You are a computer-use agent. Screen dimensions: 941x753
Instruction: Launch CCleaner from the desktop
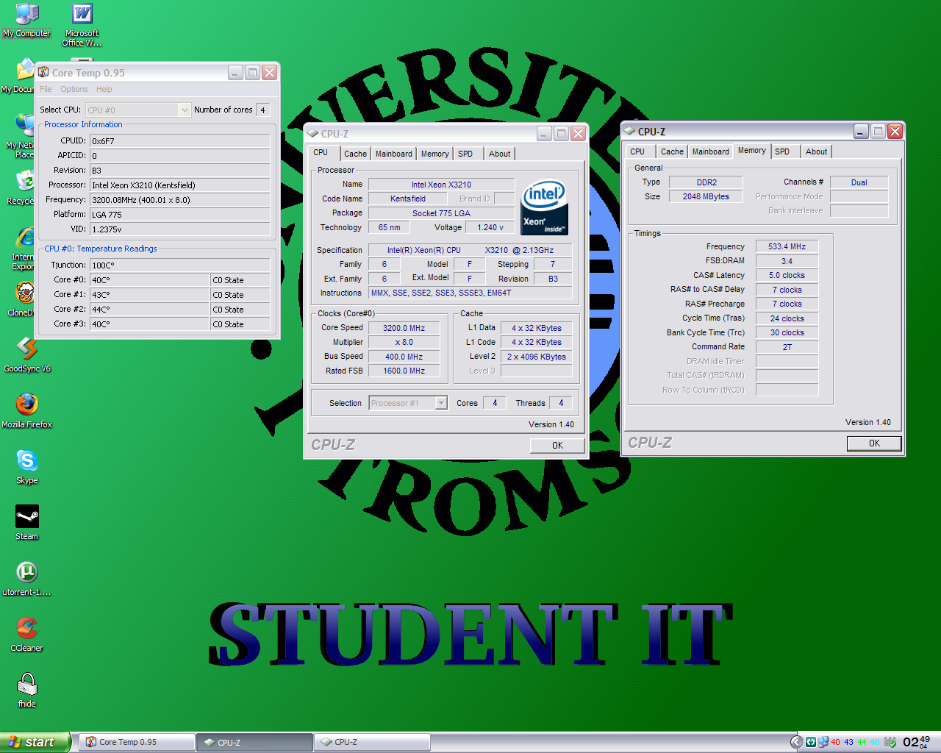pos(27,634)
